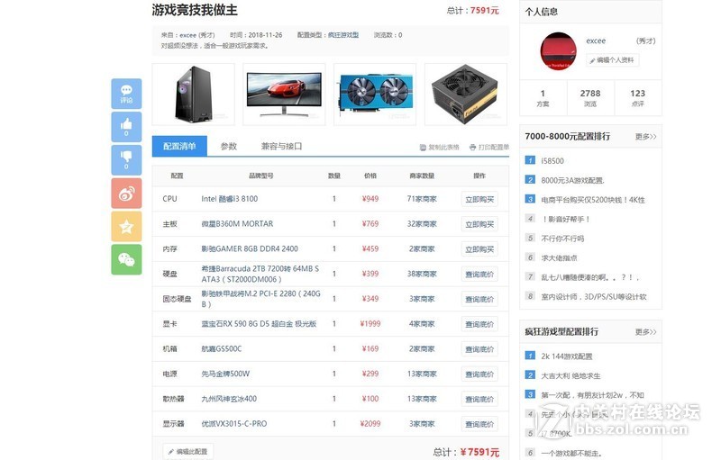Open ranking item 第一次配，有朋友计划2w

(592, 395)
